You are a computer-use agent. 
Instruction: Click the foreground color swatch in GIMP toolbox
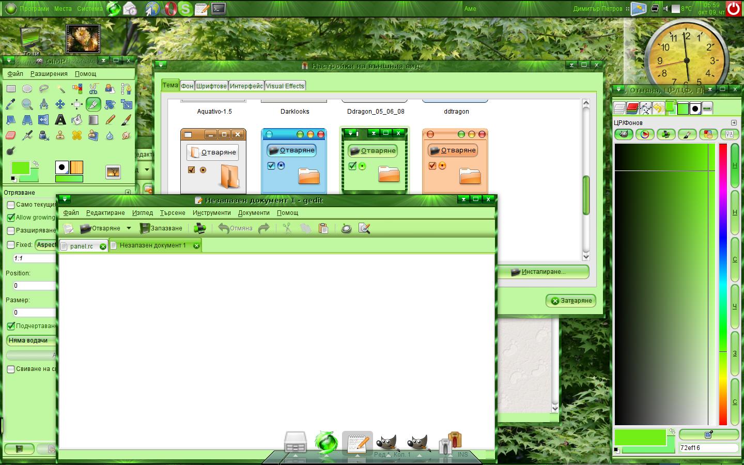pyautogui.click(x=20, y=168)
